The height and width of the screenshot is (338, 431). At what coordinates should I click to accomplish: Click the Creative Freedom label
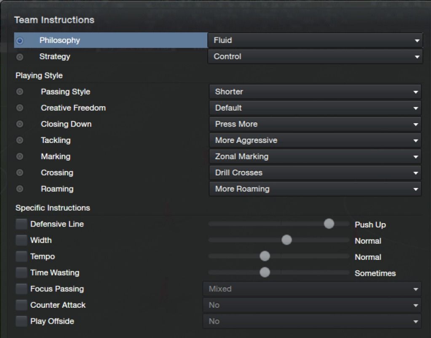[x=73, y=108]
